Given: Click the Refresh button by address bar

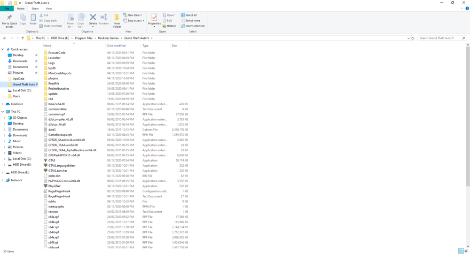Looking at the screenshot, I should (413, 38).
